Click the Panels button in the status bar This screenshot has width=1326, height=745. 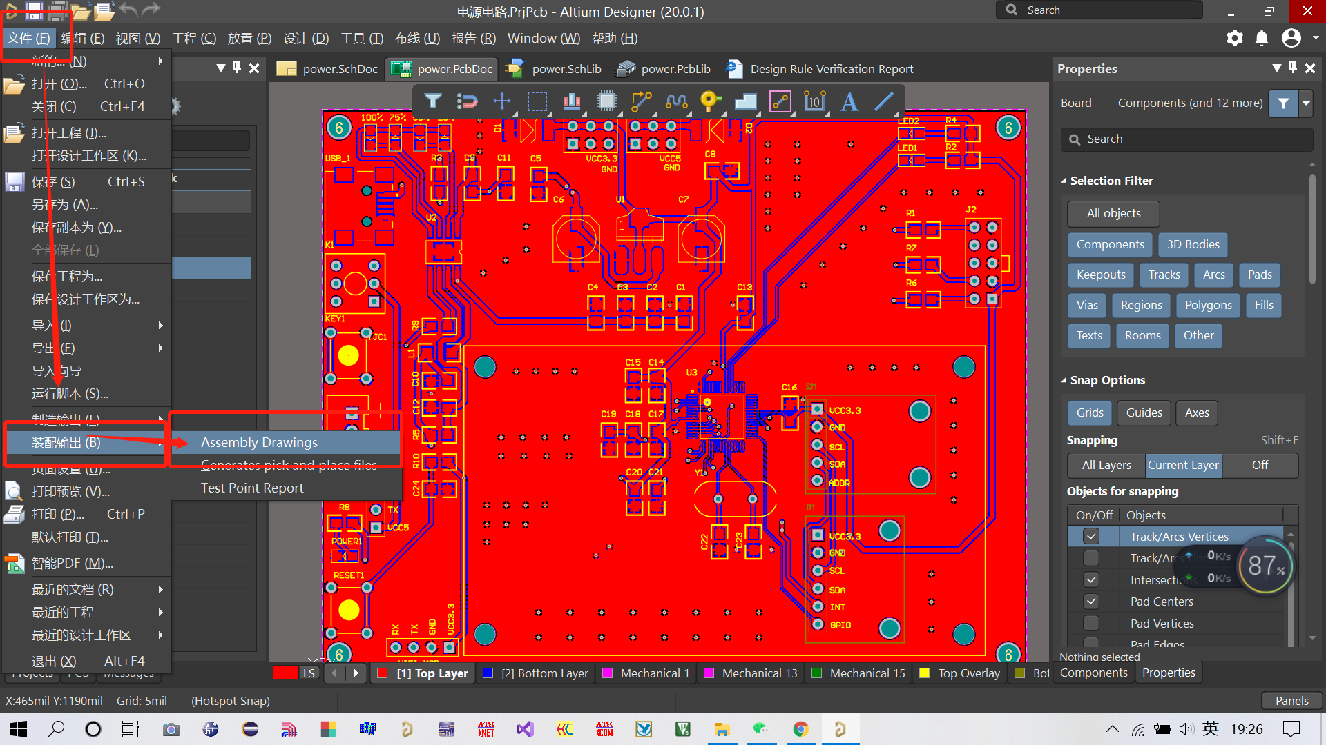pos(1291,700)
